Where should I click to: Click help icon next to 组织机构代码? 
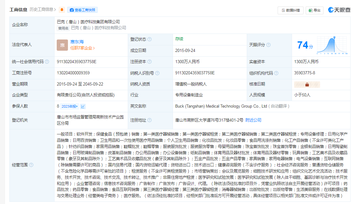(276, 73)
